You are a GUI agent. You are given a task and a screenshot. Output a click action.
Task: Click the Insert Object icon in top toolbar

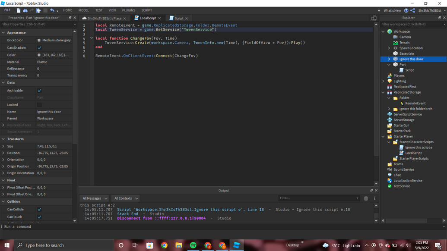click(38, 10)
